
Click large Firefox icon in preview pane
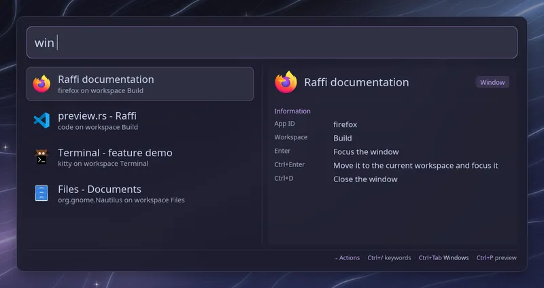click(x=286, y=82)
